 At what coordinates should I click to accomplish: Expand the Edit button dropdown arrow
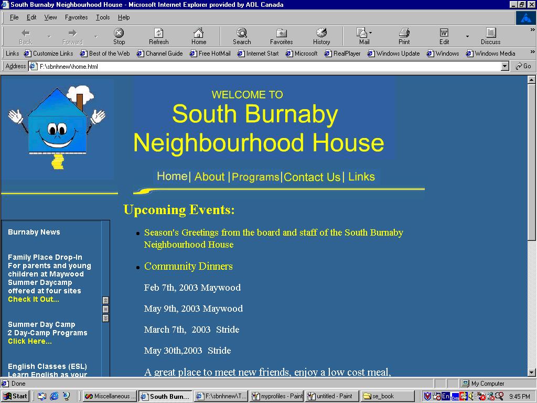pyautogui.click(x=467, y=37)
